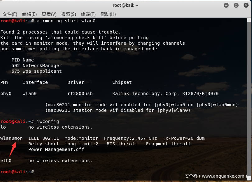Image resolution: width=252 pixels, height=182 pixels.
Task: Click 'Fragment thr:off' text
Action: 168,144
